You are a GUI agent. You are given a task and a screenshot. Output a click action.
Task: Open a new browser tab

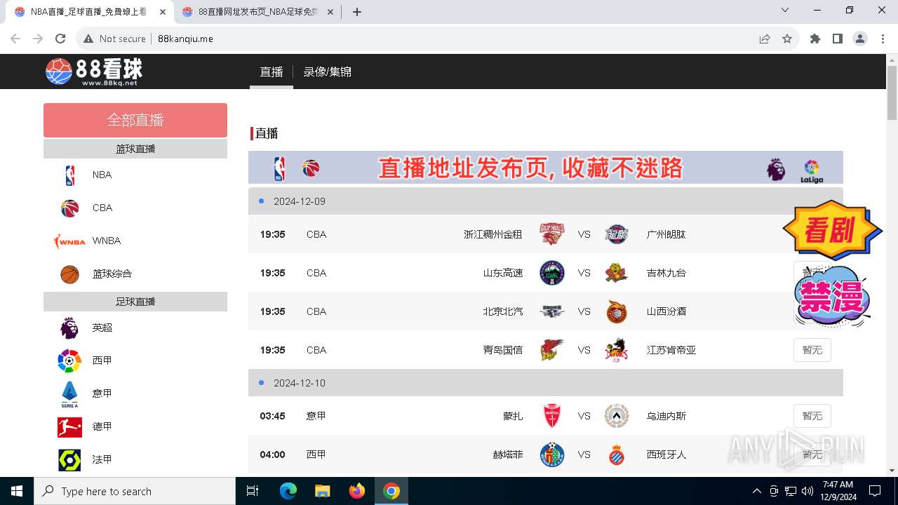click(x=357, y=12)
